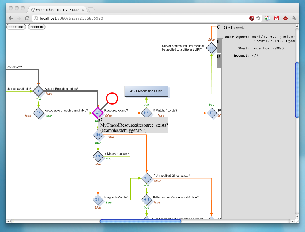Click the 'Accept:' header label
Screen dimensions: 305x232
(x=242, y=55)
